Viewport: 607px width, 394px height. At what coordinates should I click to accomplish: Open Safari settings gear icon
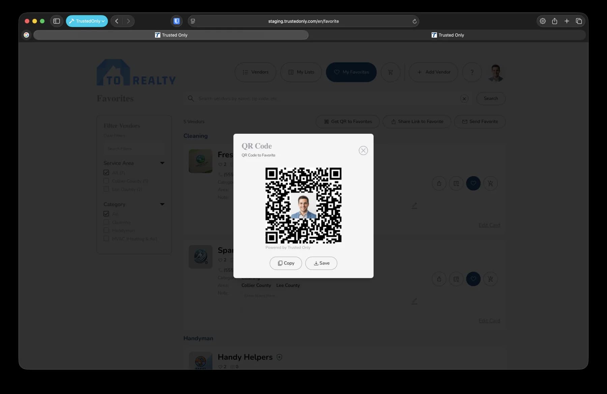(x=543, y=21)
